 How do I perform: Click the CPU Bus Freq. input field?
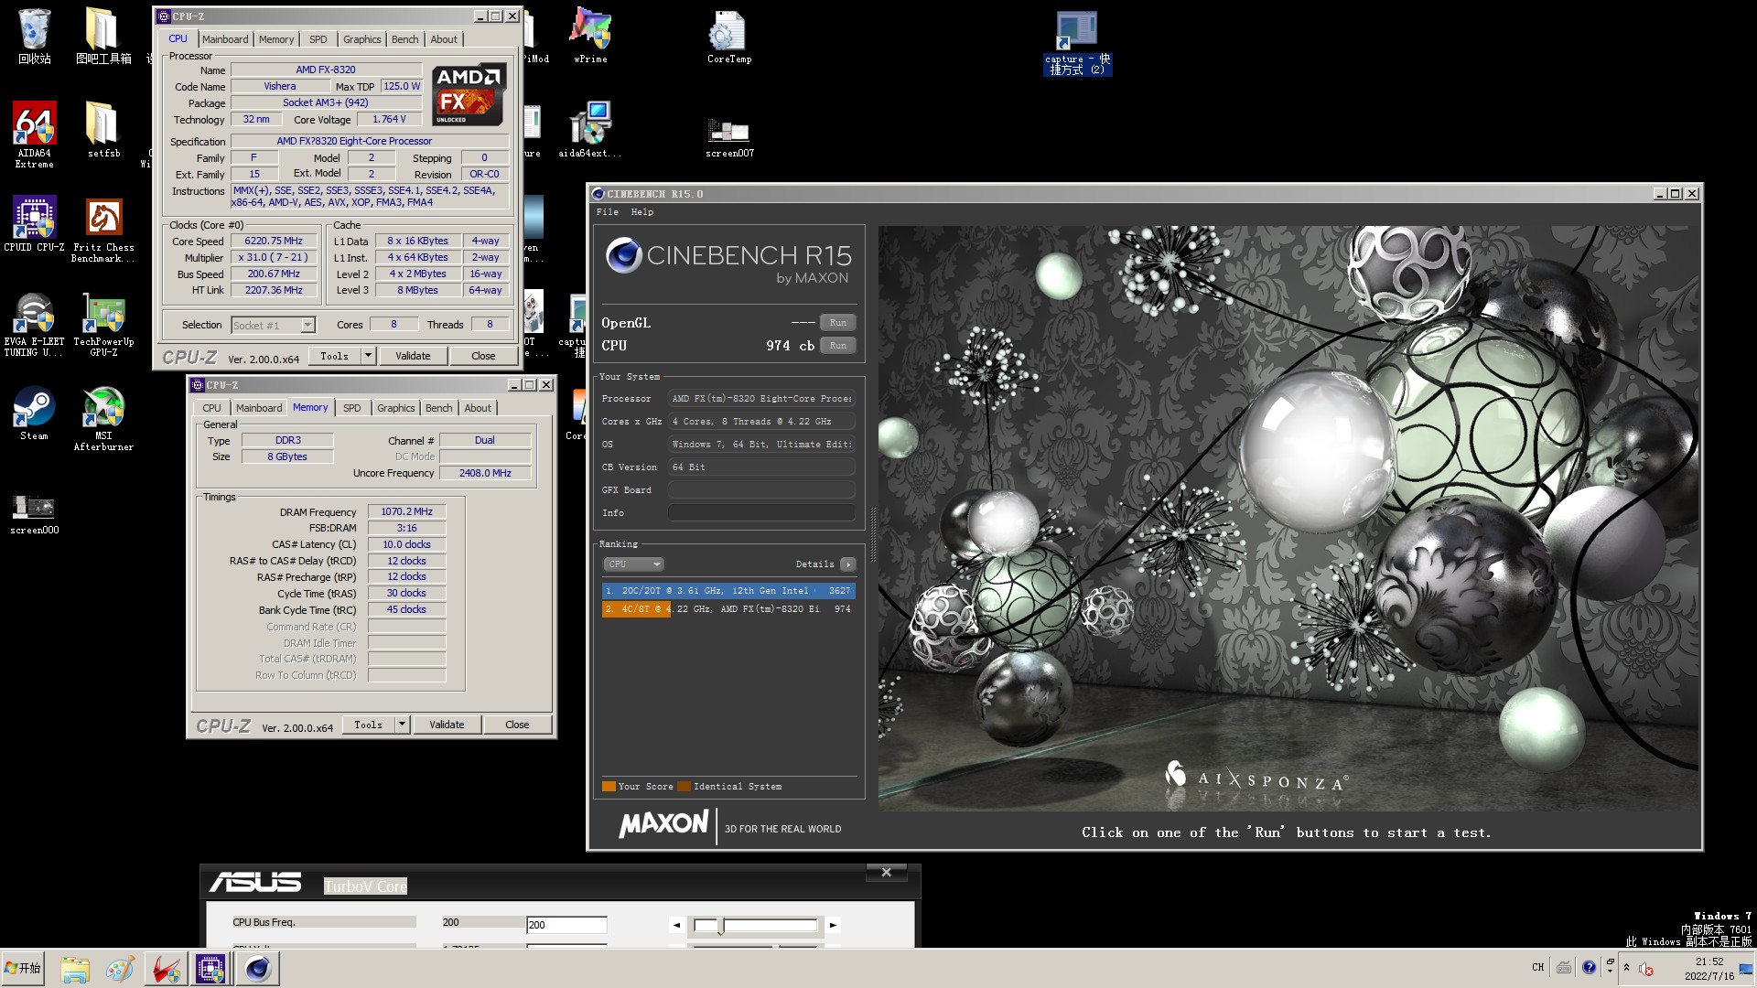point(566,925)
